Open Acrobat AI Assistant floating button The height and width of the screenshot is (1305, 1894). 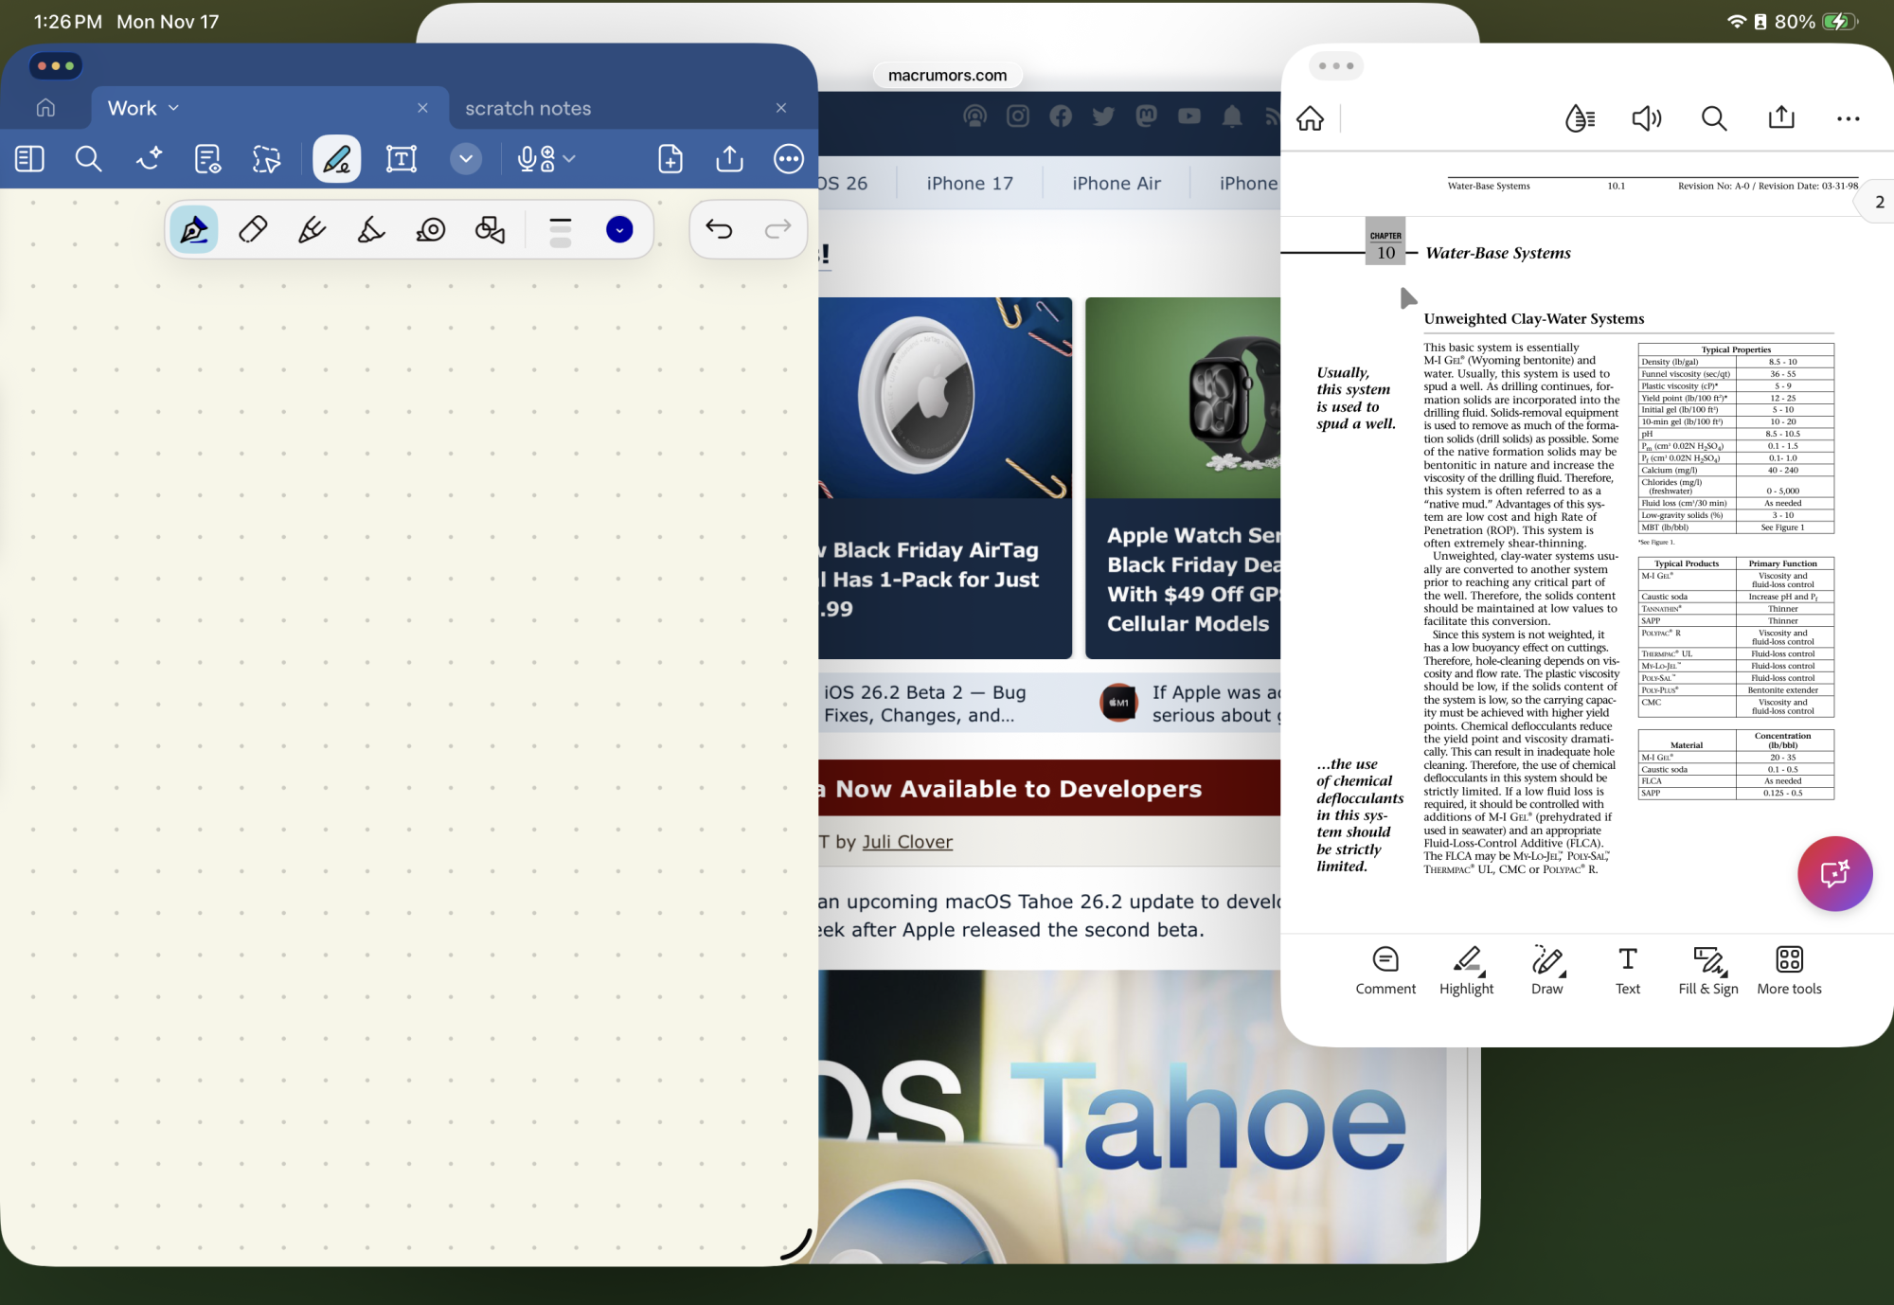(1834, 873)
